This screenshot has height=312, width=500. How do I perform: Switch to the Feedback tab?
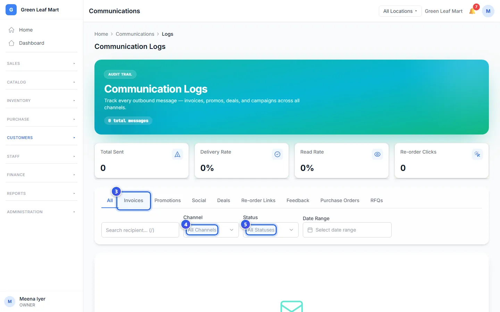(x=298, y=200)
